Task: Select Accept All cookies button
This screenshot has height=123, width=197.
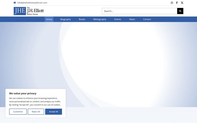Action: pyautogui.click(x=54, y=112)
